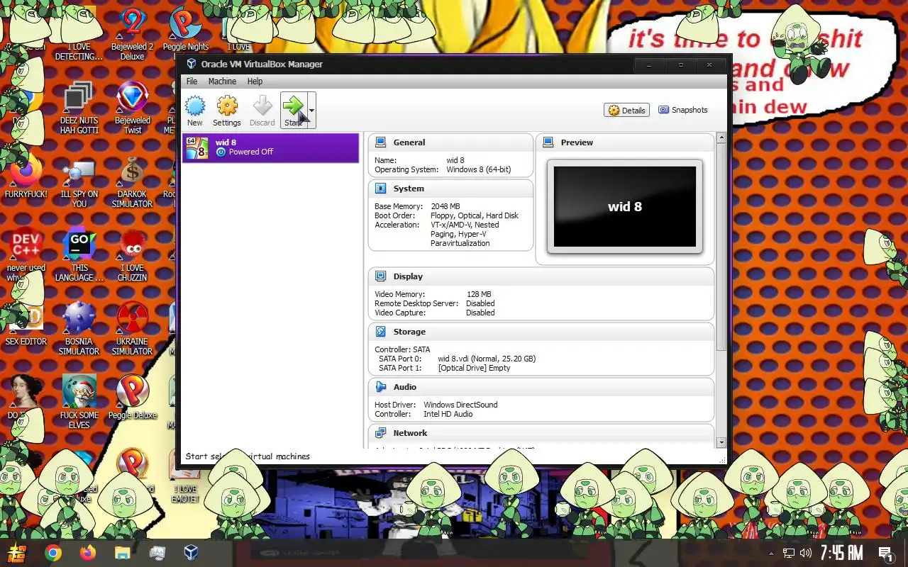Click the System chip icon
Image resolution: width=908 pixels, height=567 pixels.
coord(381,189)
